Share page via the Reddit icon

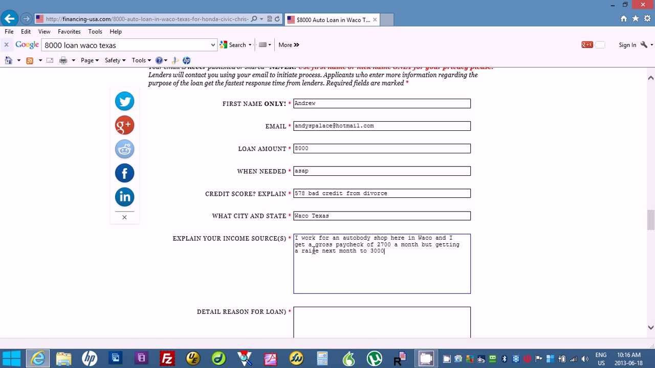coord(124,149)
